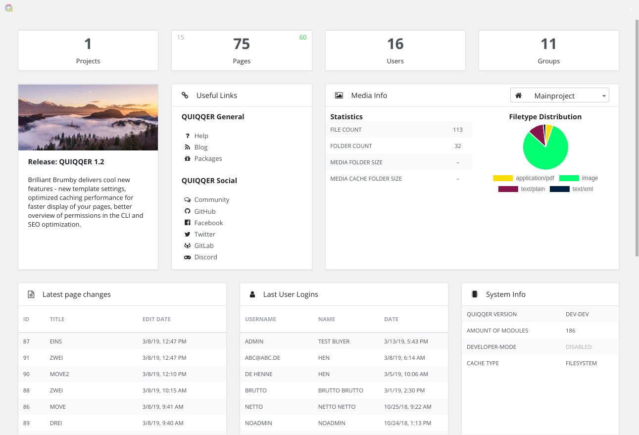Click the ADMIN username row
Viewport: 639px width, 435px height.
(344, 341)
